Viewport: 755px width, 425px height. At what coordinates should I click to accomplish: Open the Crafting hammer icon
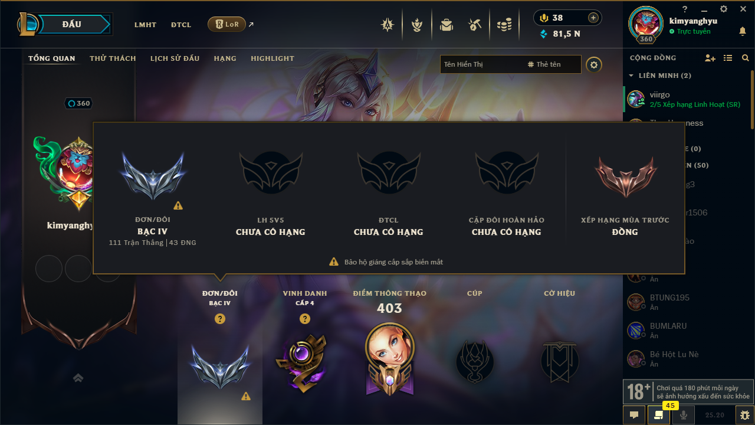(475, 25)
